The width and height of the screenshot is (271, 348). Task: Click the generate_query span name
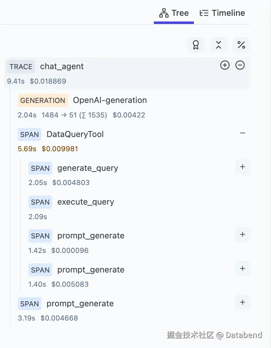[88, 168]
